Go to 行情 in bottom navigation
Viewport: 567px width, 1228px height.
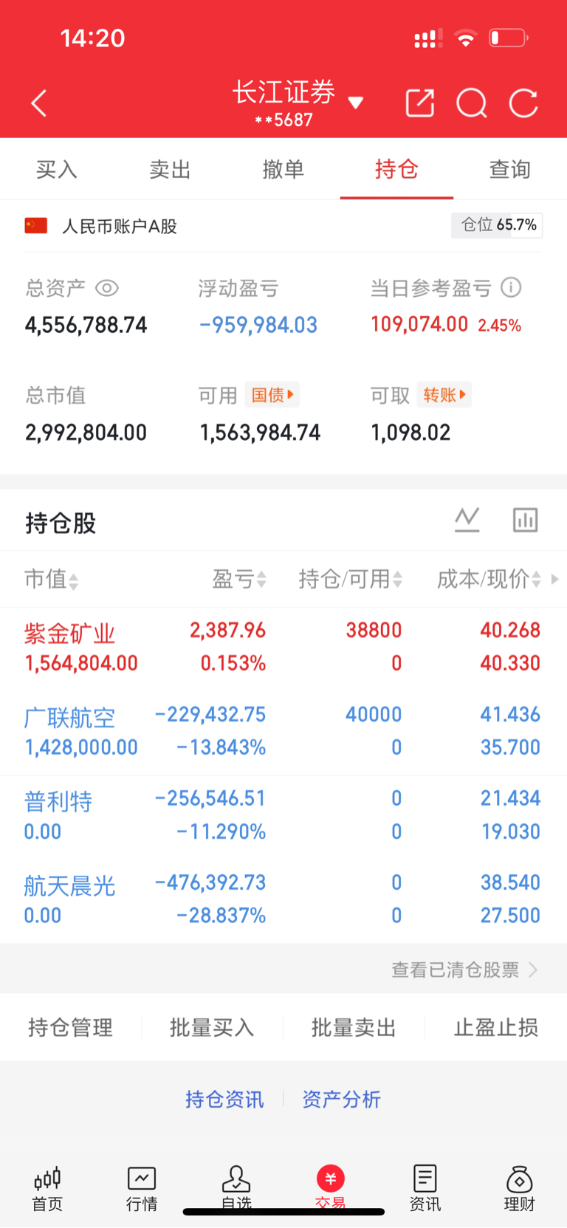pos(142,1189)
